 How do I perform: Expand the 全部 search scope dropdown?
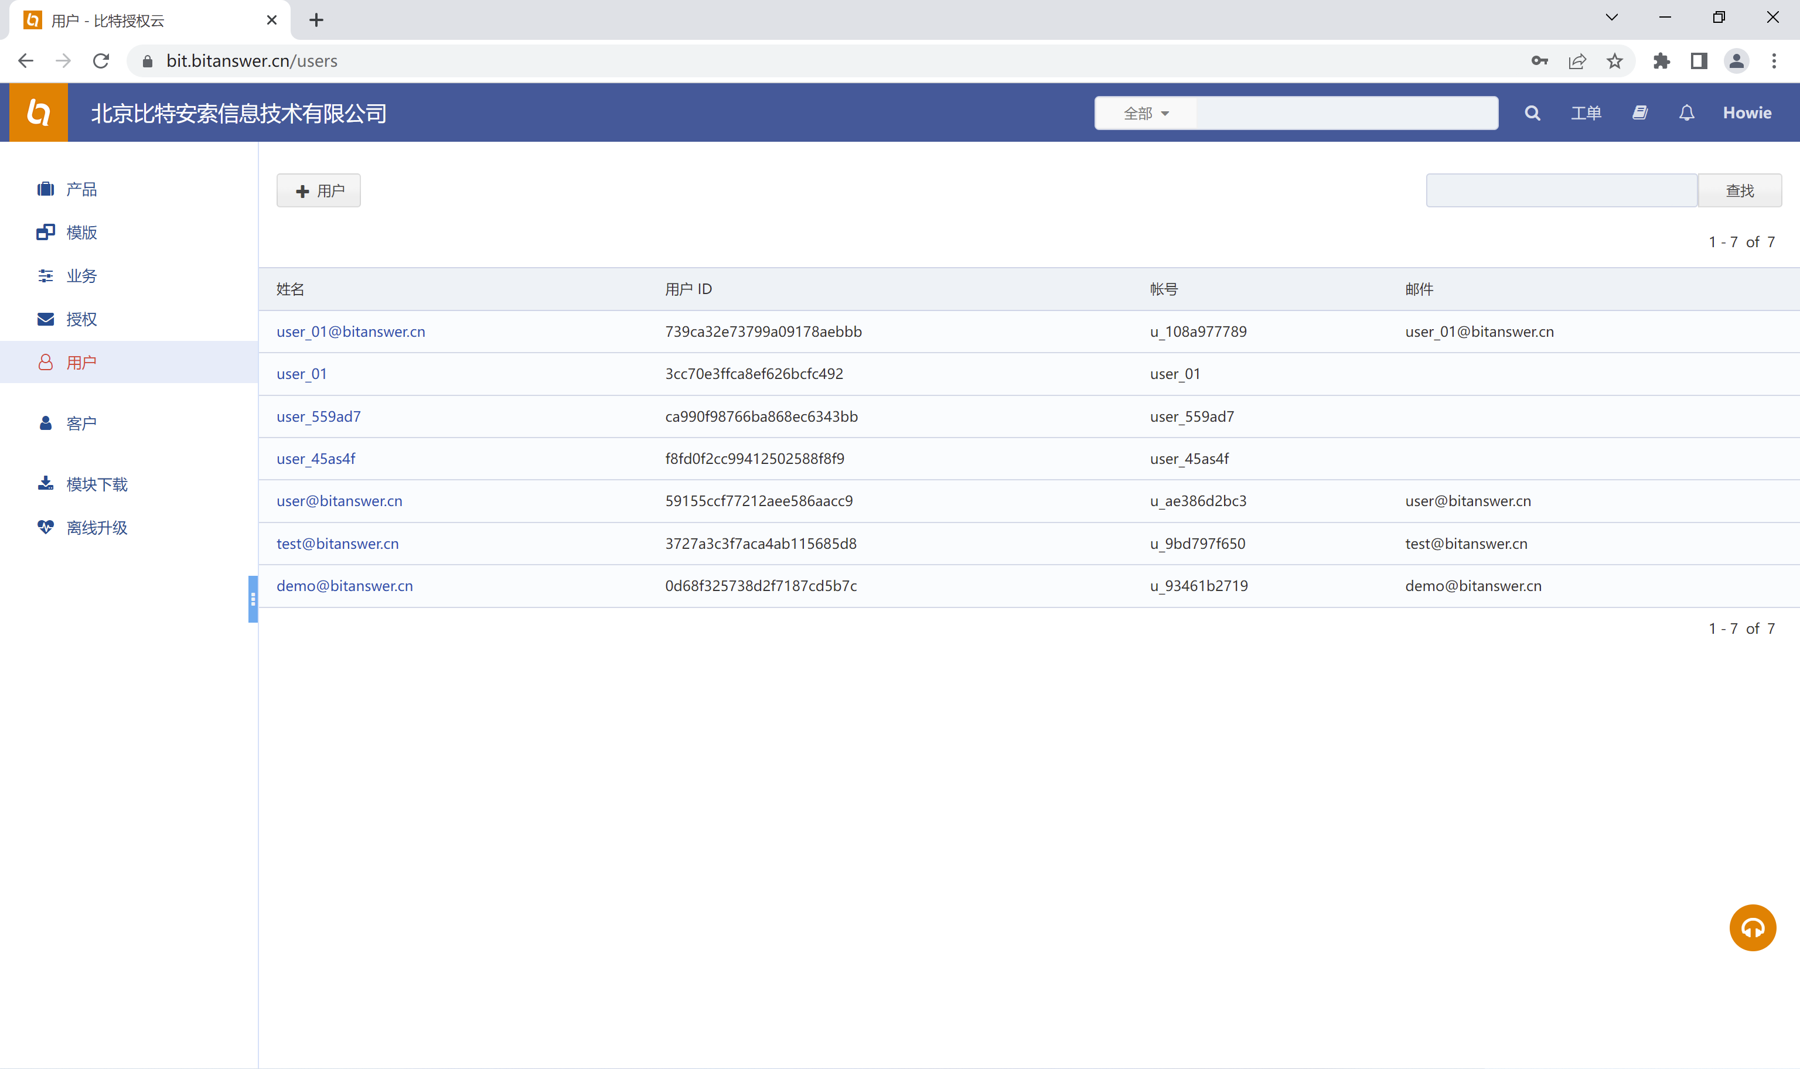pyautogui.click(x=1146, y=114)
